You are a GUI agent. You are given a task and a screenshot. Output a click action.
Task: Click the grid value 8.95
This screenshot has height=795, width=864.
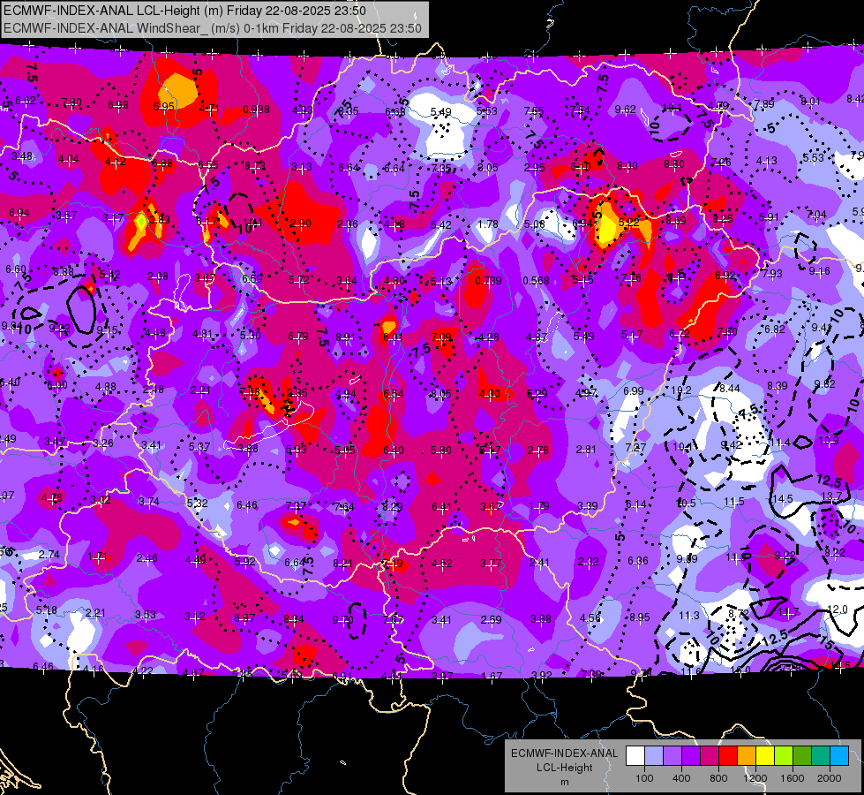click(x=640, y=617)
